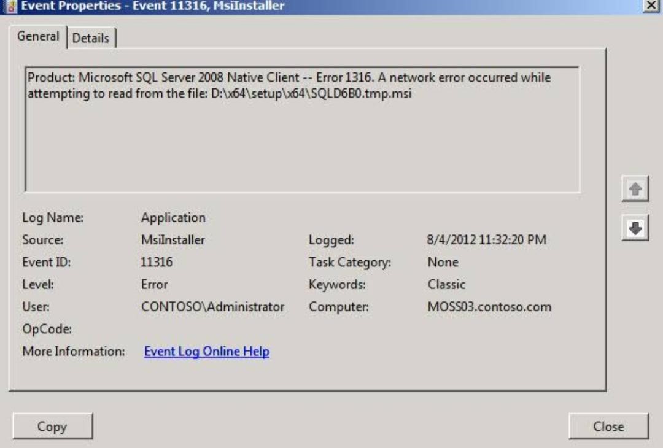This screenshot has width=663, height=448.
Task: Select the Log Name value Application
Action: click(173, 217)
